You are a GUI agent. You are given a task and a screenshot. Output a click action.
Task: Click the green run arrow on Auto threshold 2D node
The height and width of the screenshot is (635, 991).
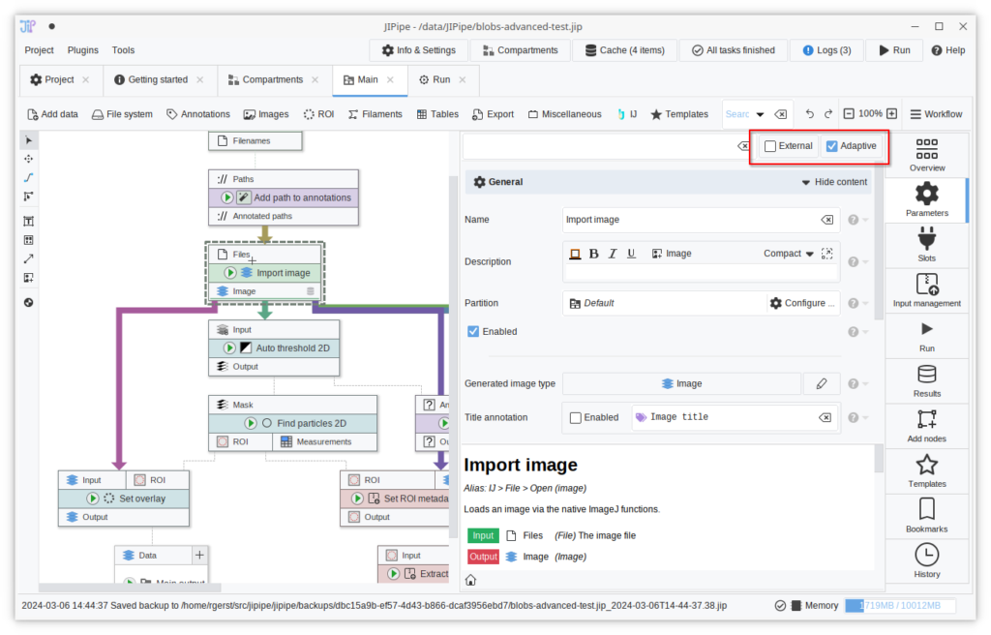click(x=229, y=348)
